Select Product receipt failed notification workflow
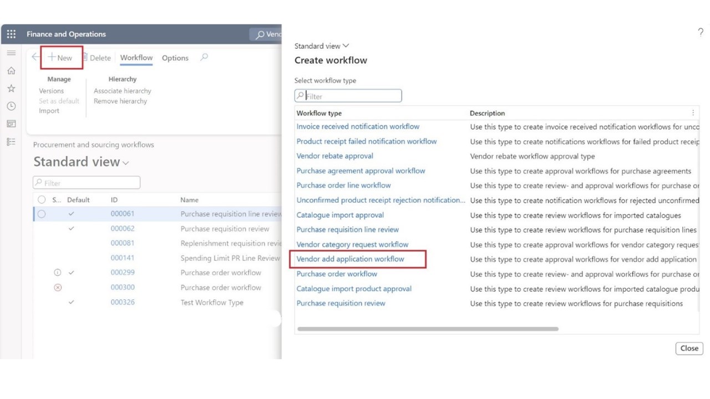 click(367, 141)
